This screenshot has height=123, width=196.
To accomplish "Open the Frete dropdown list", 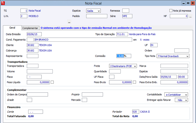I will point(135,66).
